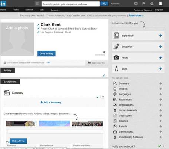The width and height of the screenshot is (169, 149).
Task: Click the add connections icon
Action: [x=152, y=3]
